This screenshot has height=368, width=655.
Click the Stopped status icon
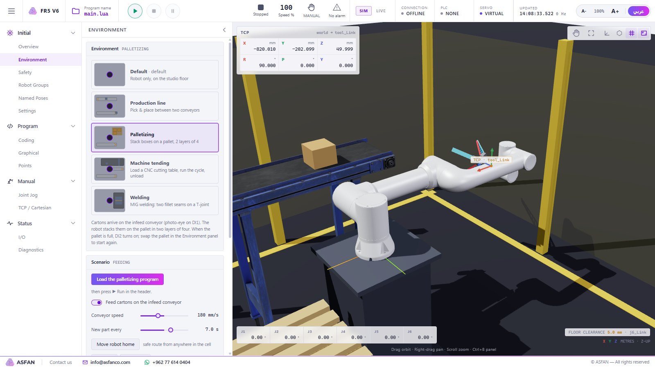coord(261,7)
